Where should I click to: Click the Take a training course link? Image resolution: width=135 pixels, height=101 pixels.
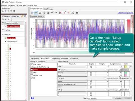[125, 13]
